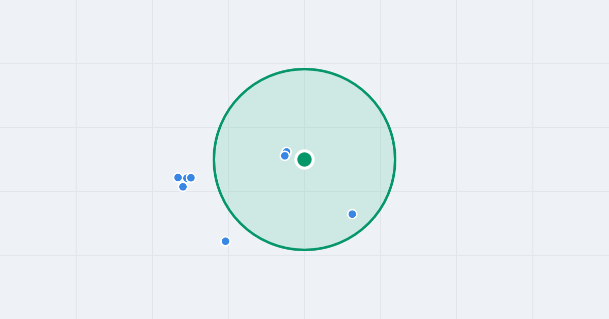The image size is (609, 319).
Task: Click the partly hidden blue dot behind the center pair
Action: 287,150
